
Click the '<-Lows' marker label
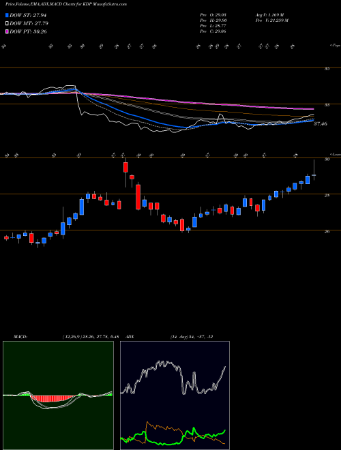click(x=336, y=154)
